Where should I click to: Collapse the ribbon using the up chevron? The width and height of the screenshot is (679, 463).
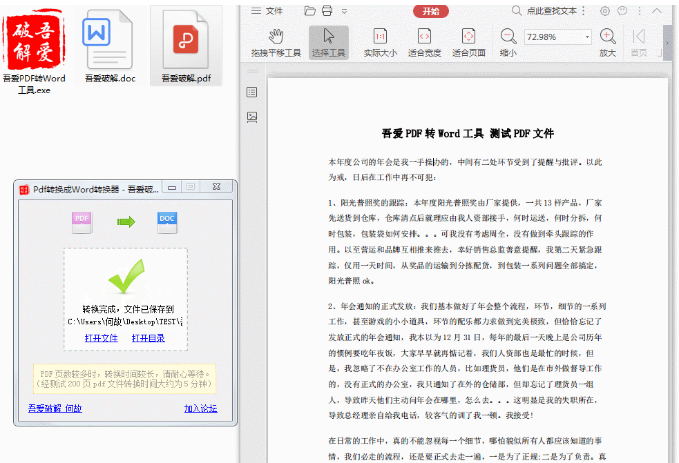pyautogui.click(x=656, y=10)
